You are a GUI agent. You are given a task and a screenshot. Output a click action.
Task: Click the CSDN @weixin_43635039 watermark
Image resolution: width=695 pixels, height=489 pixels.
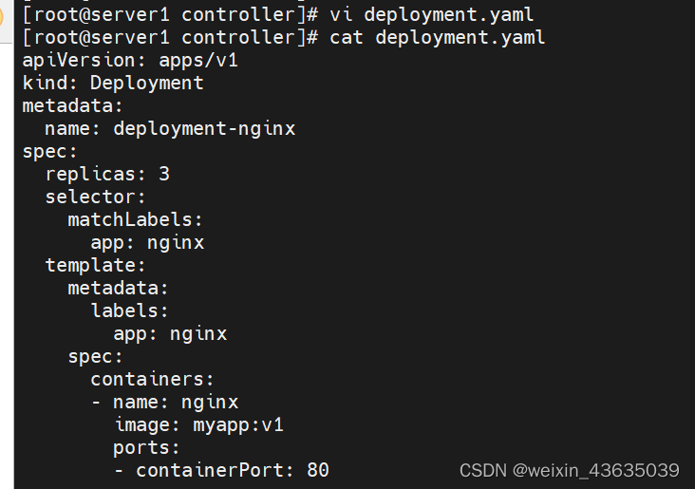point(569,470)
